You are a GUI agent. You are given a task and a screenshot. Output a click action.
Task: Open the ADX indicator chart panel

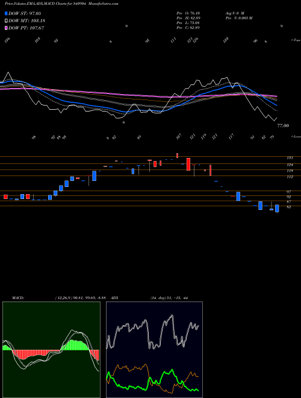point(154,350)
